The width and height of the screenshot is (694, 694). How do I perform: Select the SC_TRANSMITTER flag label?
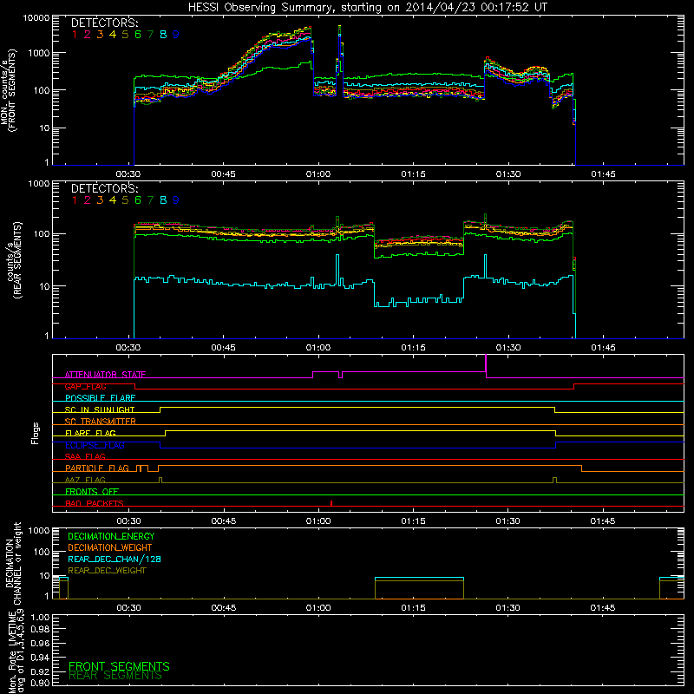coord(101,422)
